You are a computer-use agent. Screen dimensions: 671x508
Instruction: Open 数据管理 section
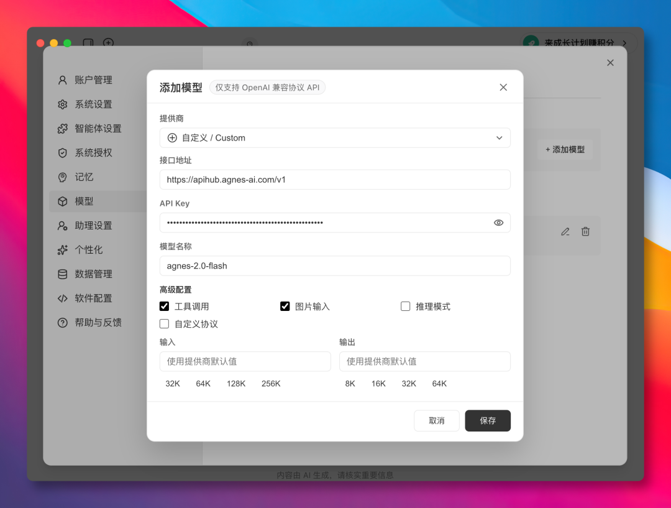[x=93, y=274]
